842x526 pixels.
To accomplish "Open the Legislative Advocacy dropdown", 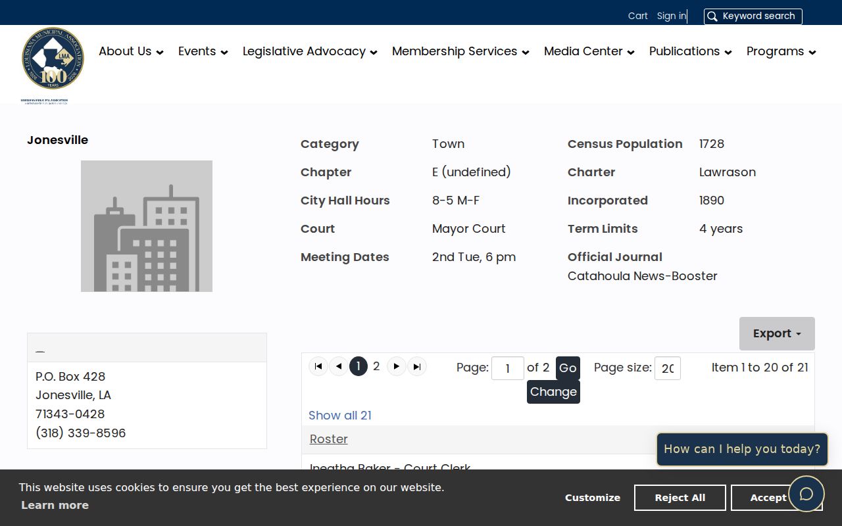I will click(310, 51).
